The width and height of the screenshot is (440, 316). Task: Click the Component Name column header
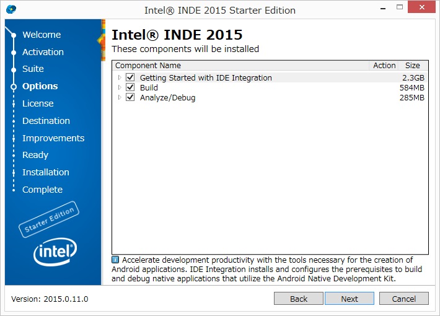(148, 66)
